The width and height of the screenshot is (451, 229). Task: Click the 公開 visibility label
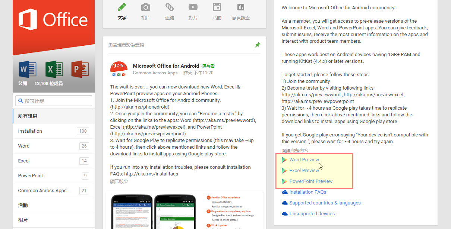pos(23,84)
